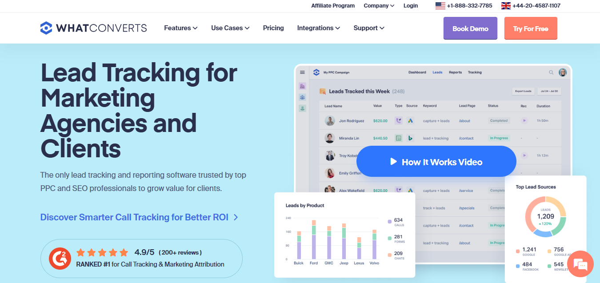Open the Jul 24 - Jul 30 date range

pyautogui.click(x=550, y=91)
